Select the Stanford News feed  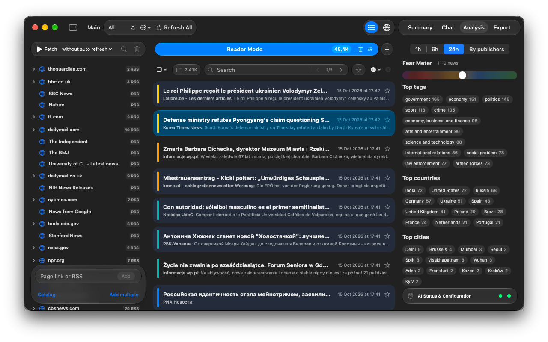pos(89,236)
